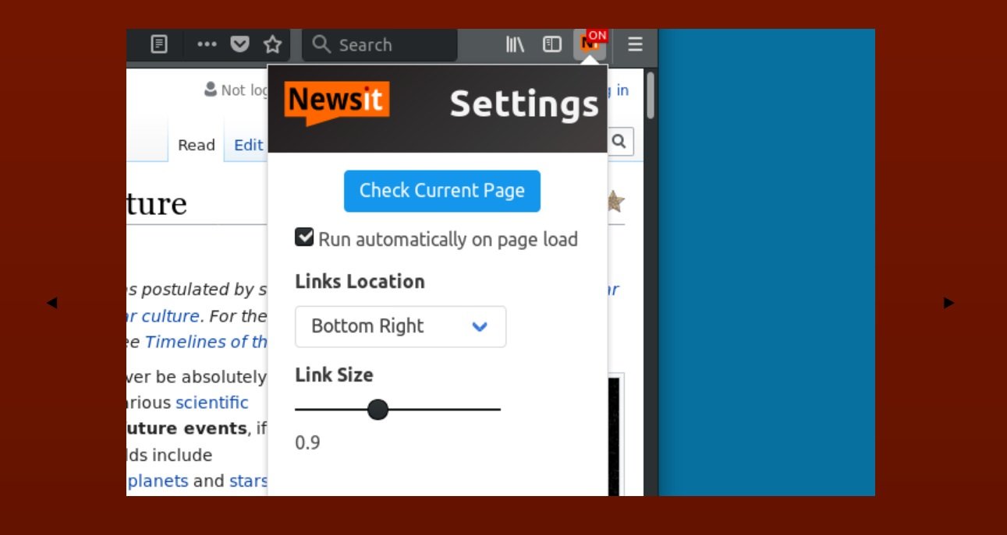Click the Newsit extension ON icon

[x=590, y=44]
